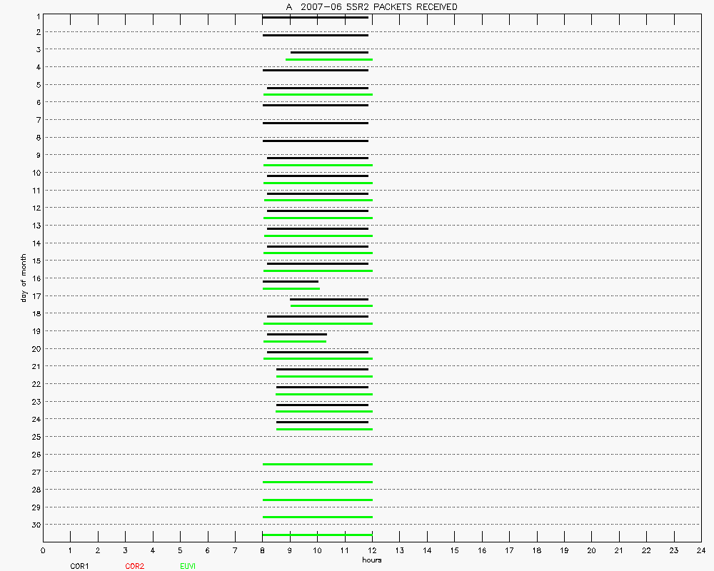714x571 pixels.
Task: Click the COR1 legend label
Action: click(79, 566)
